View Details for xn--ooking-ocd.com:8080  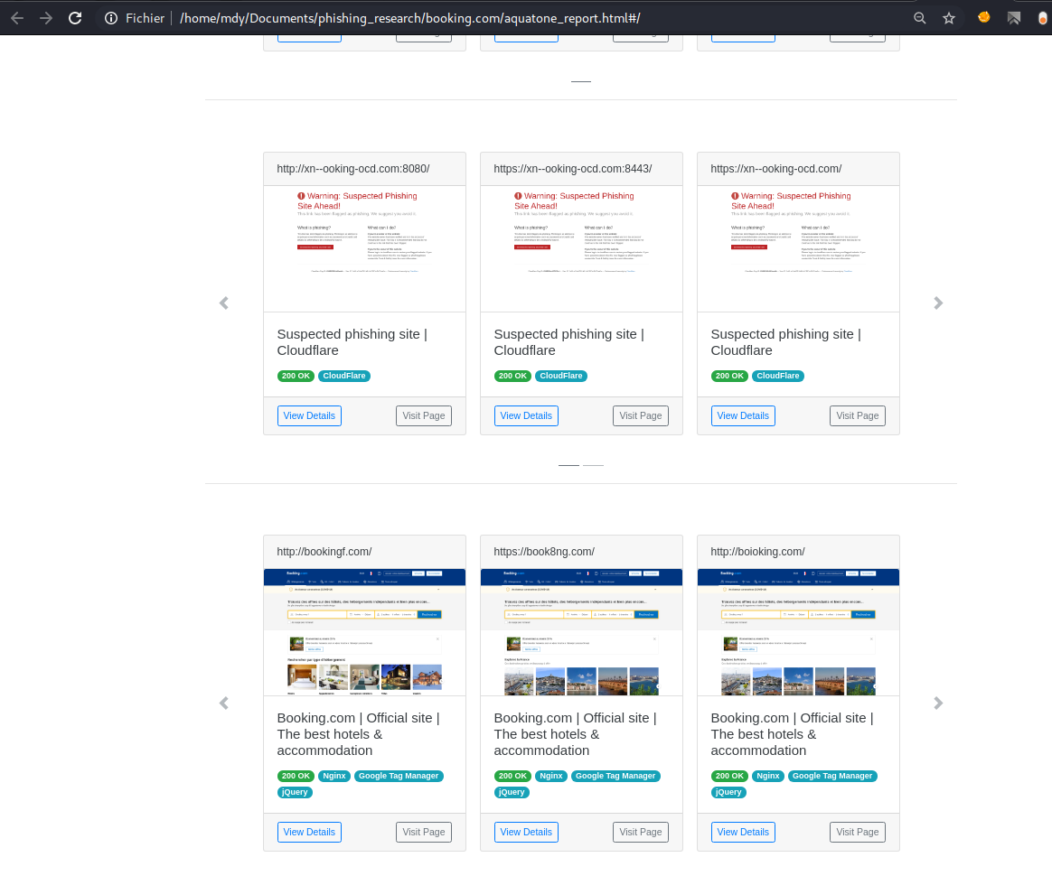[x=309, y=415]
